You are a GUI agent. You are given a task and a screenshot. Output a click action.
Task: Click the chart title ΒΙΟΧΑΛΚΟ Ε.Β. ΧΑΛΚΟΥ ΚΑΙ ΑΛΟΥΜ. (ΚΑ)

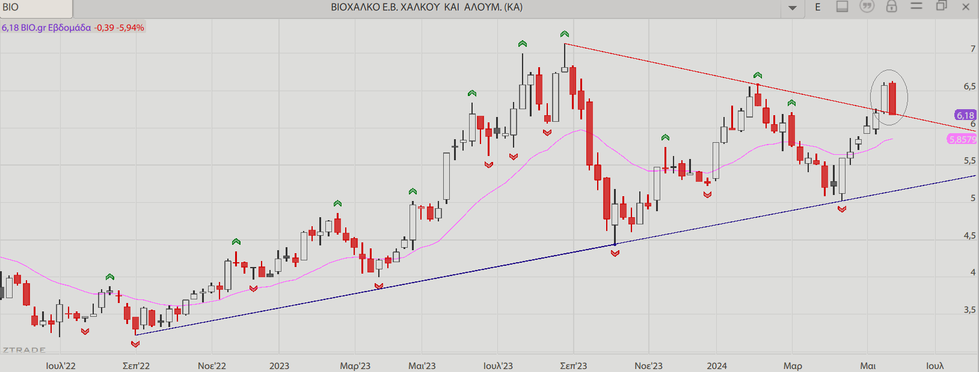[427, 7]
